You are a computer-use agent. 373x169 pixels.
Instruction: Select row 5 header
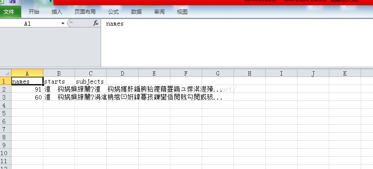click(x=5, y=113)
